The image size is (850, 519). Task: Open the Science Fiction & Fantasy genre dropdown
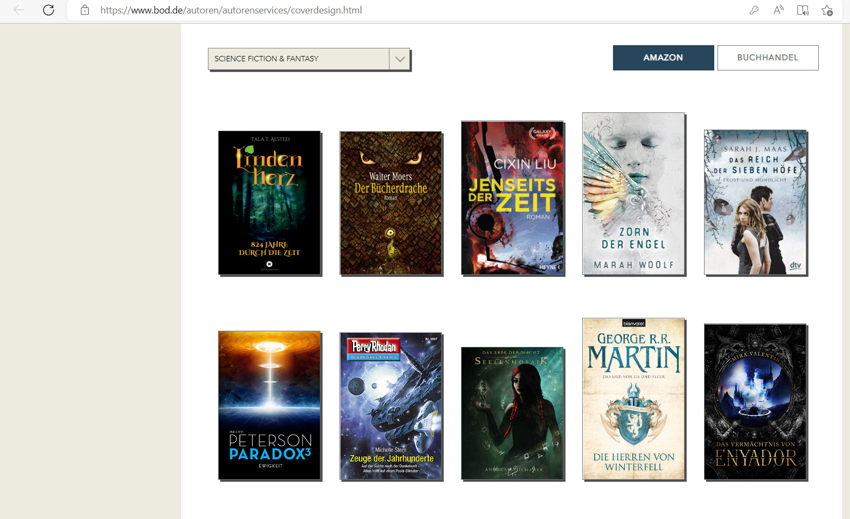tap(309, 59)
